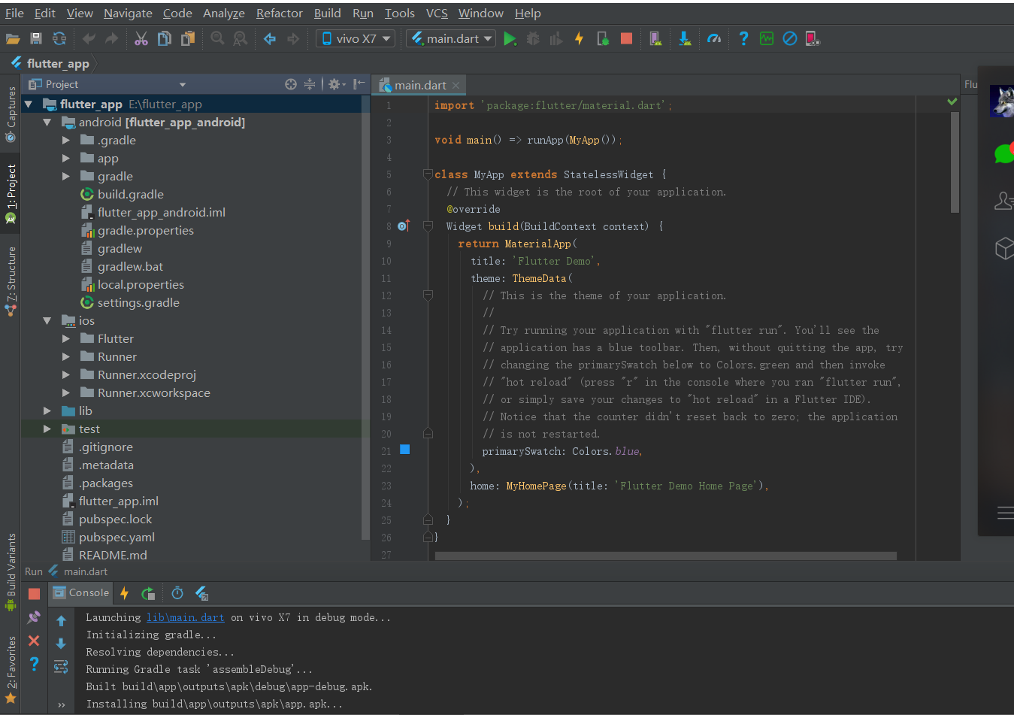
Task: Open the profiler gauge toolbar icon
Action: point(714,38)
